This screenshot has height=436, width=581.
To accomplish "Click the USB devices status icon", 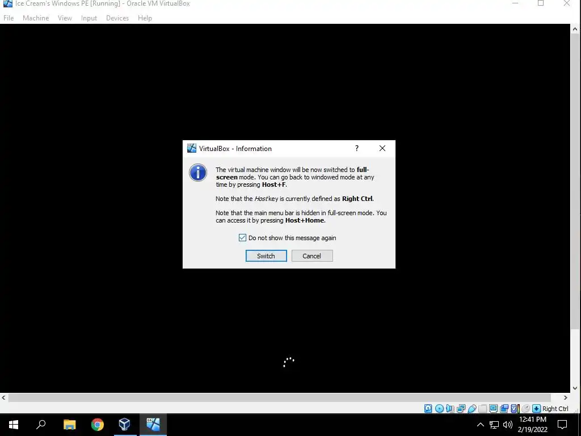I will point(471,409).
